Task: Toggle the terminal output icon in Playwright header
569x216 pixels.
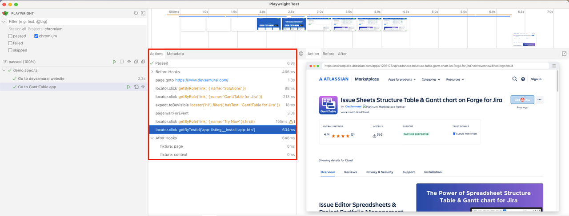Action: click(x=143, y=13)
